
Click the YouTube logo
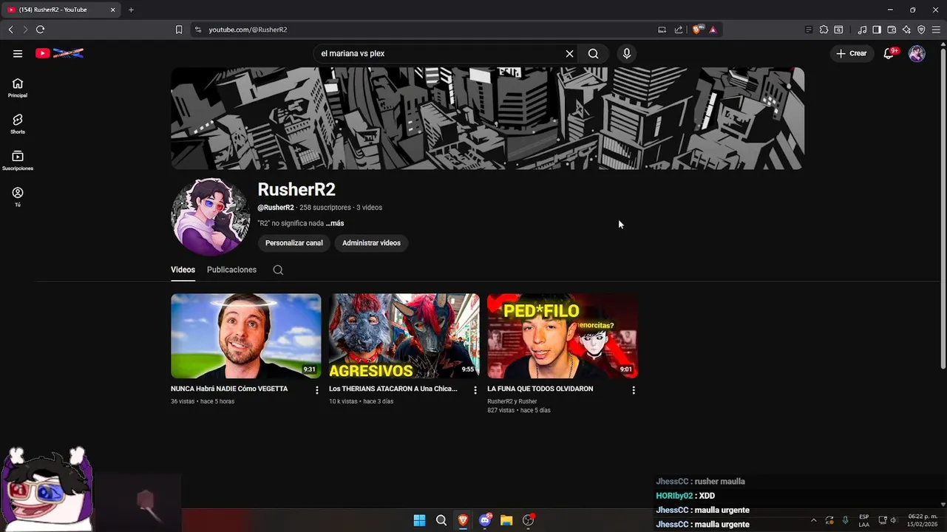[59, 53]
